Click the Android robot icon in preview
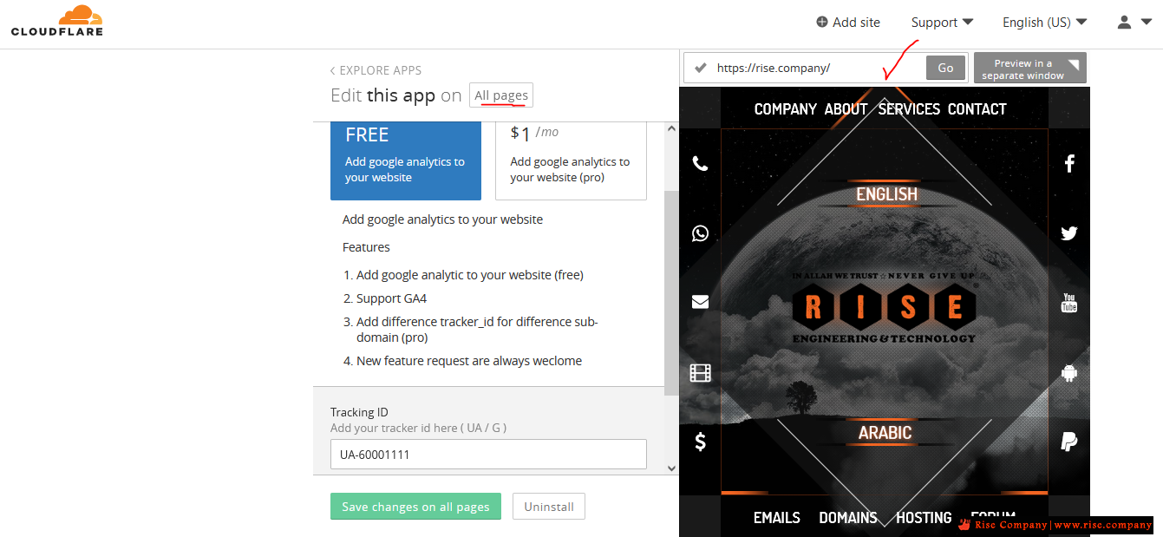The image size is (1163, 537). (1069, 373)
